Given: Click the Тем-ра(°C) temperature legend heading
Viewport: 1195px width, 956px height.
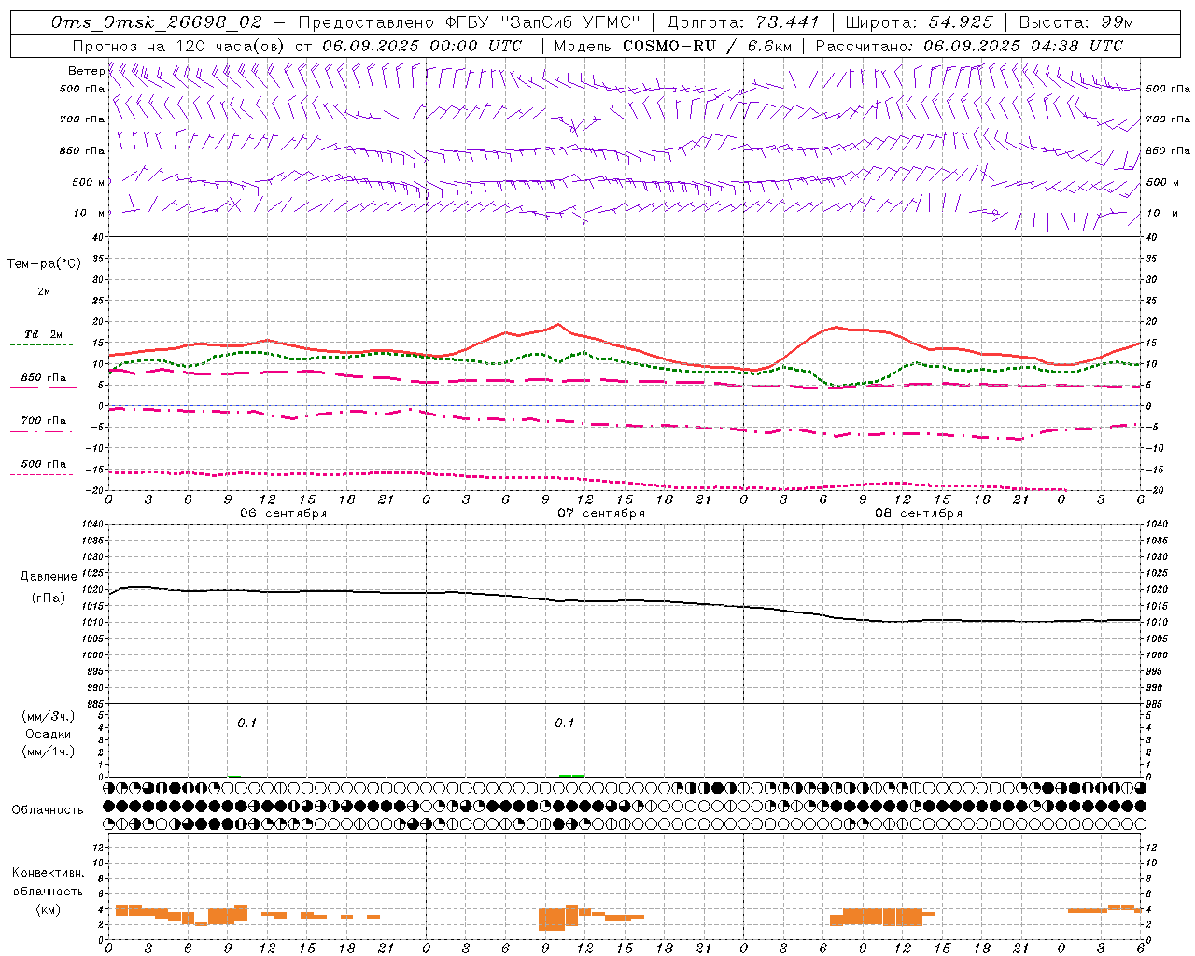Looking at the screenshot, I should coord(44,264).
